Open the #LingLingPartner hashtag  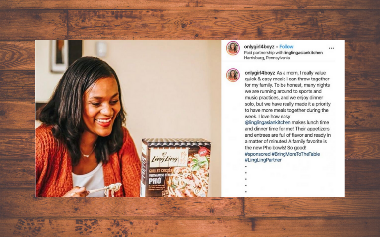coord(263,160)
